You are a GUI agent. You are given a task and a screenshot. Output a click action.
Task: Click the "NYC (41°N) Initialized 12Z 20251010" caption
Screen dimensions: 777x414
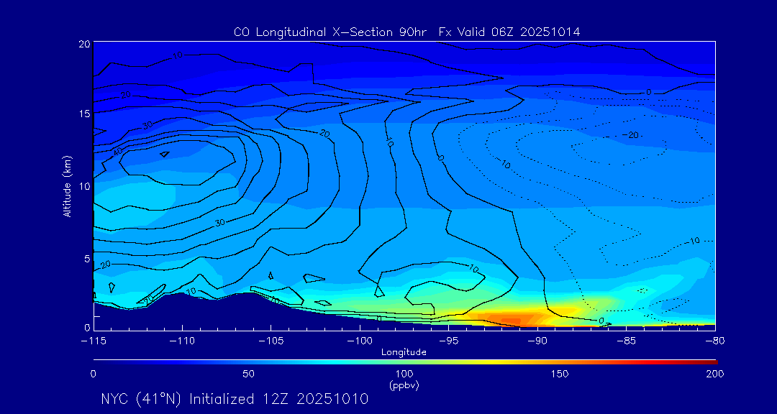coord(235,399)
